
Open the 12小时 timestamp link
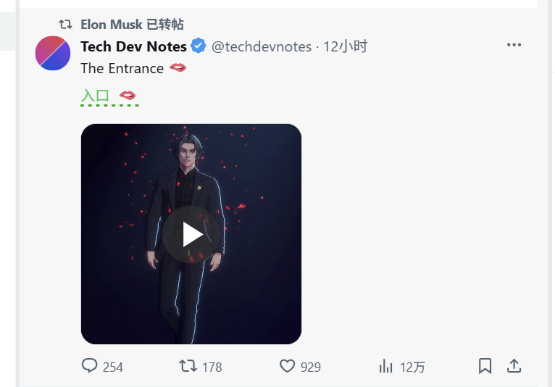point(345,46)
